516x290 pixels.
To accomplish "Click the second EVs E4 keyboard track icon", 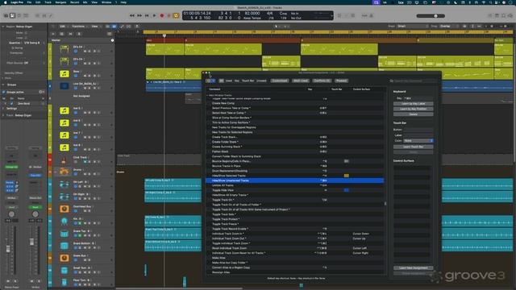I will 64,61.
